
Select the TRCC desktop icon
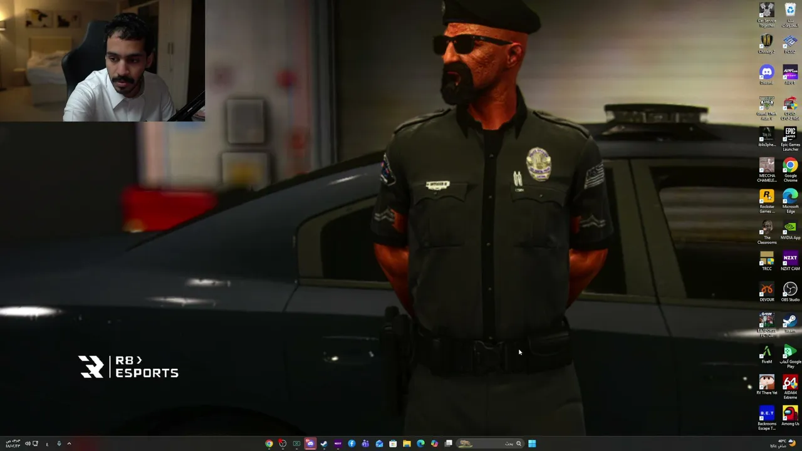point(767,261)
